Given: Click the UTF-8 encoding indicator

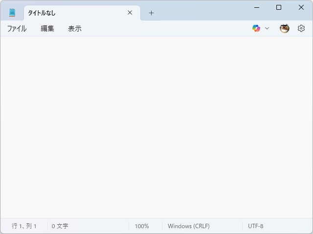Looking at the screenshot, I should 255,226.
